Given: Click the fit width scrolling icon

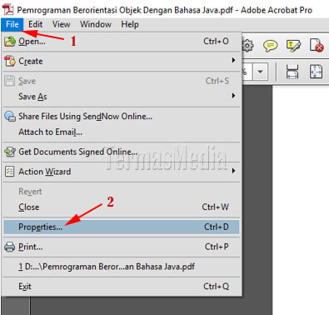Looking at the screenshot, I should pyautogui.click(x=292, y=72).
